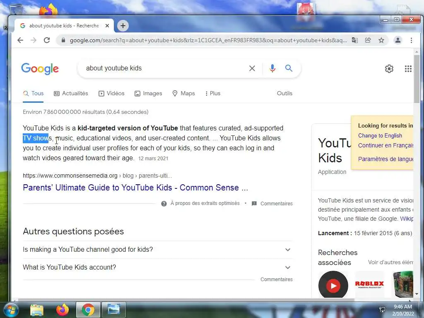Viewport: 424px width, 318px height.
Task: Open the Plus more menu
Action: pos(213,93)
